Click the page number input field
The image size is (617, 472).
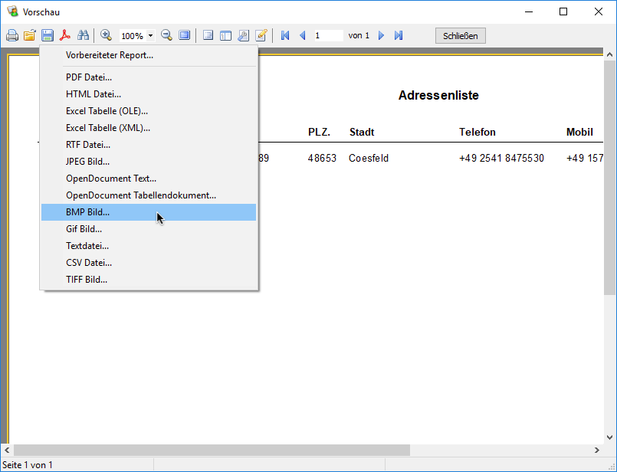327,35
